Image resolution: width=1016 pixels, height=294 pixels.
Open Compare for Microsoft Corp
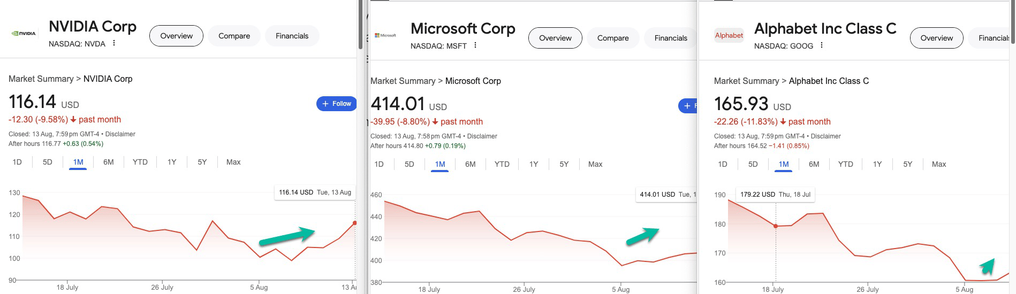point(613,38)
